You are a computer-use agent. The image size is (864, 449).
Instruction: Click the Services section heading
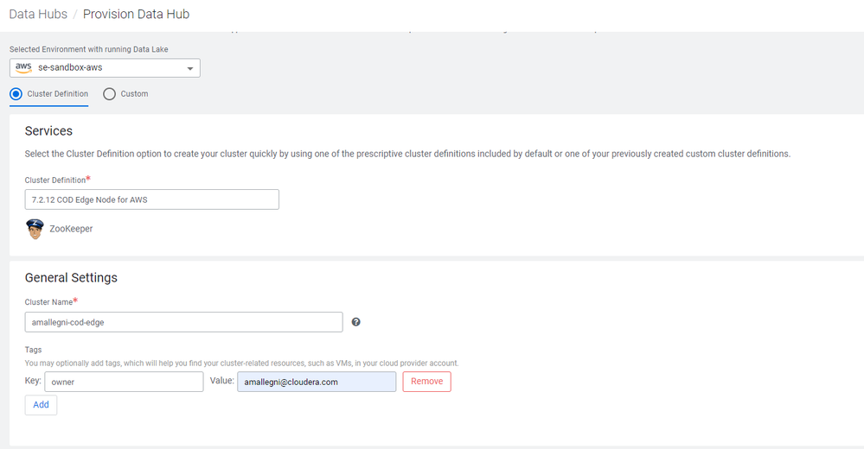48,131
